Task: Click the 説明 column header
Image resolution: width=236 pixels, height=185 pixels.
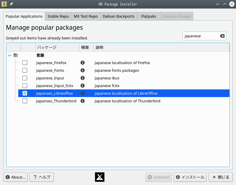Action: (x=161, y=47)
